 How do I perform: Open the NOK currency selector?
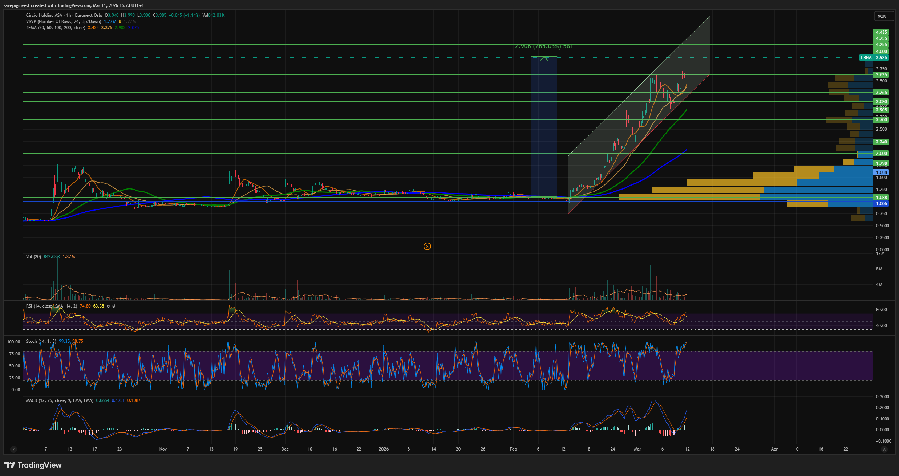[x=882, y=16]
